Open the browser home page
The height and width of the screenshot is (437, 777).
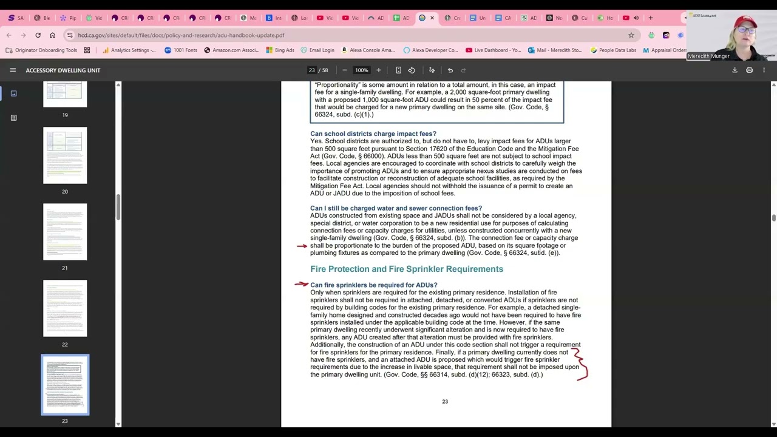[52, 35]
